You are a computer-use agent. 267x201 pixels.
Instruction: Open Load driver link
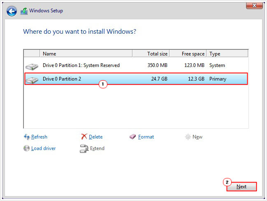point(44,148)
